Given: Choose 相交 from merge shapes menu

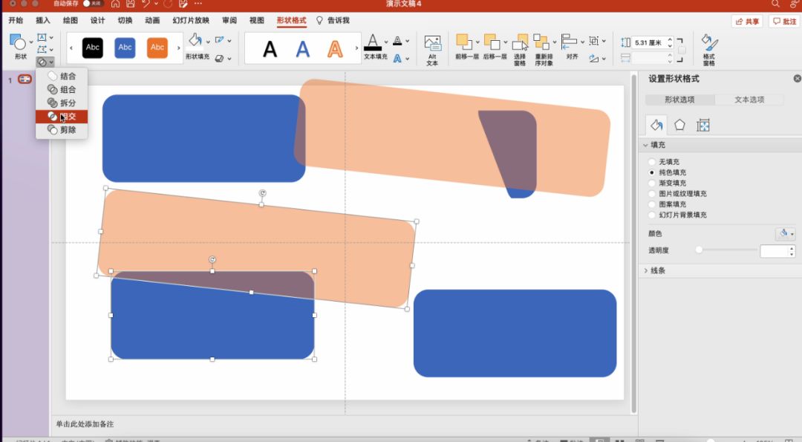Looking at the screenshot, I should pos(62,117).
